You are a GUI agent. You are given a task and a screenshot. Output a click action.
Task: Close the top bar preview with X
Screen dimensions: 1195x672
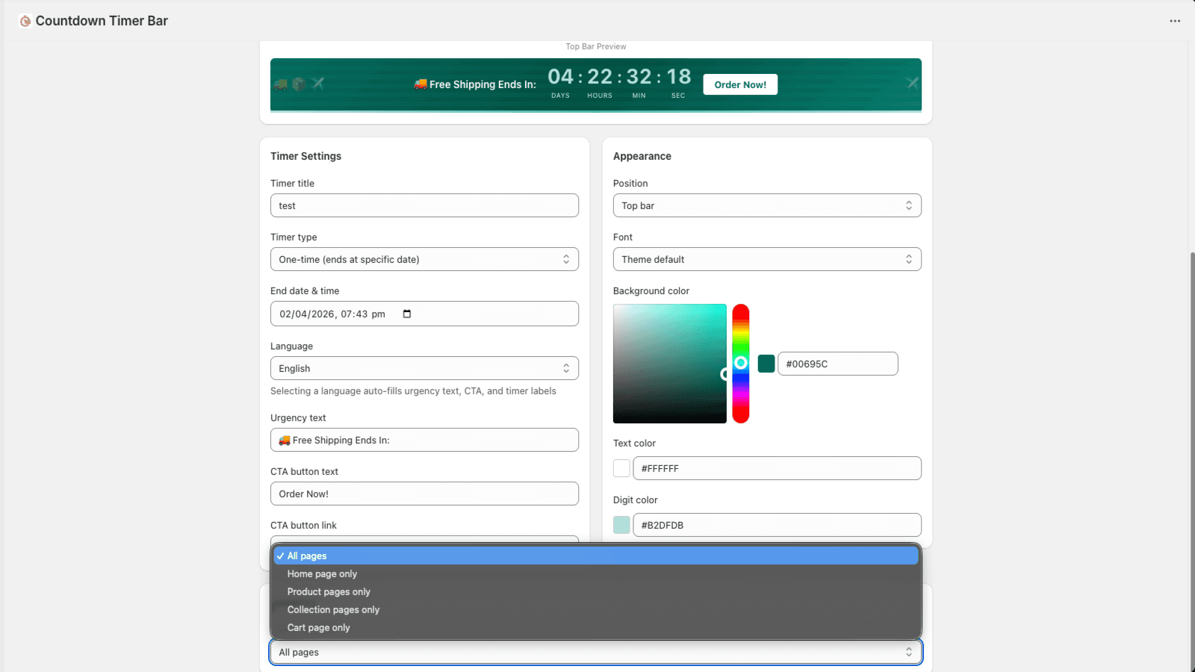(912, 83)
